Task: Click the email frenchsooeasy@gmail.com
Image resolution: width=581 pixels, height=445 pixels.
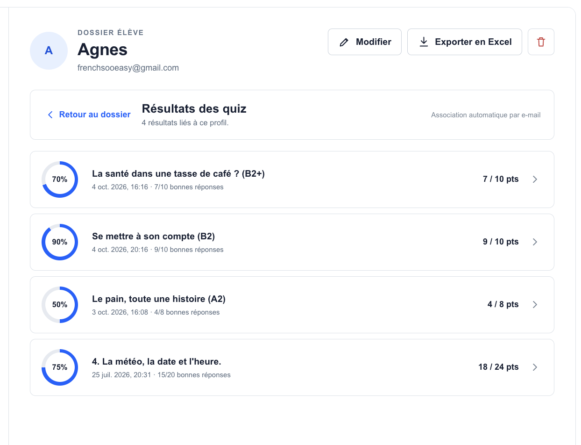Action: coord(128,68)
